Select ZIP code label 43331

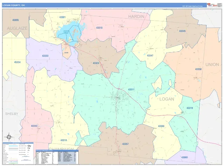coord(62,17)
